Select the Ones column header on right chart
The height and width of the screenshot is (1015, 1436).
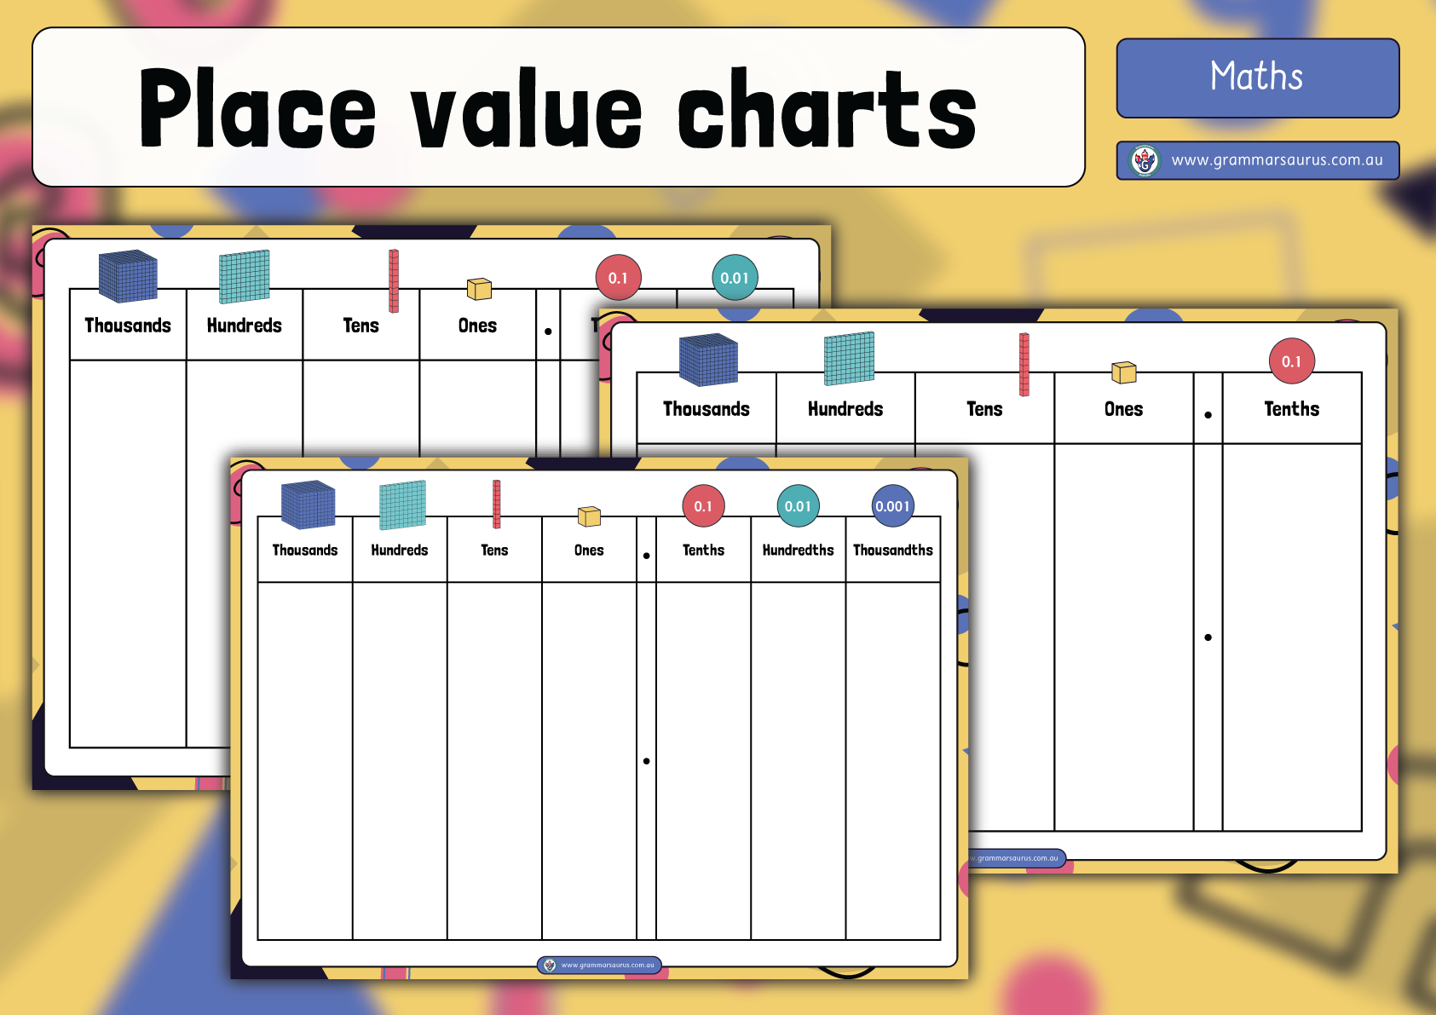[x=1122, y=409]
